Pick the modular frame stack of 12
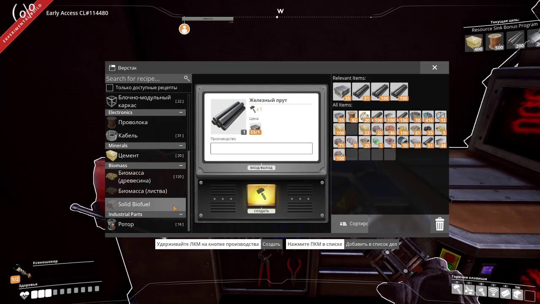 pos(440,117)
